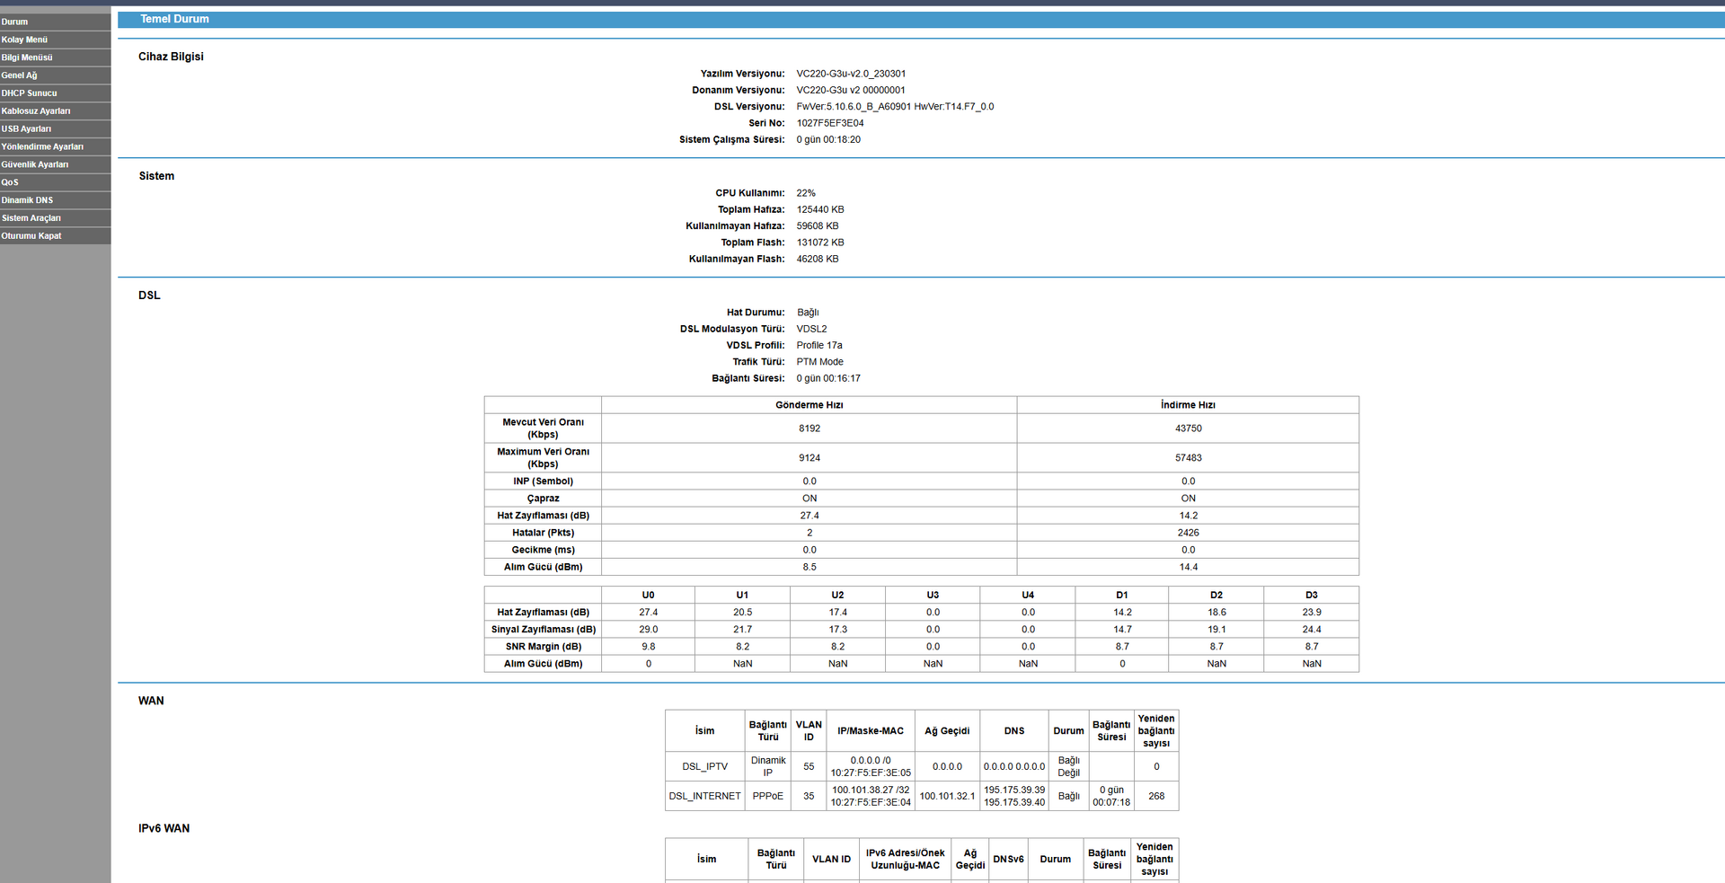
Task: Select QoS in the sidebar
Action: [x=55, y=182]
